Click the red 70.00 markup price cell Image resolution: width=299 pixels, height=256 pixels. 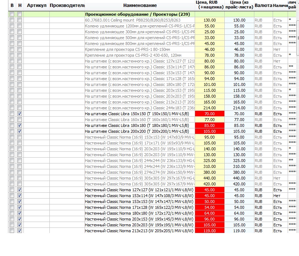pyautogui.click(x=210, y=114)
